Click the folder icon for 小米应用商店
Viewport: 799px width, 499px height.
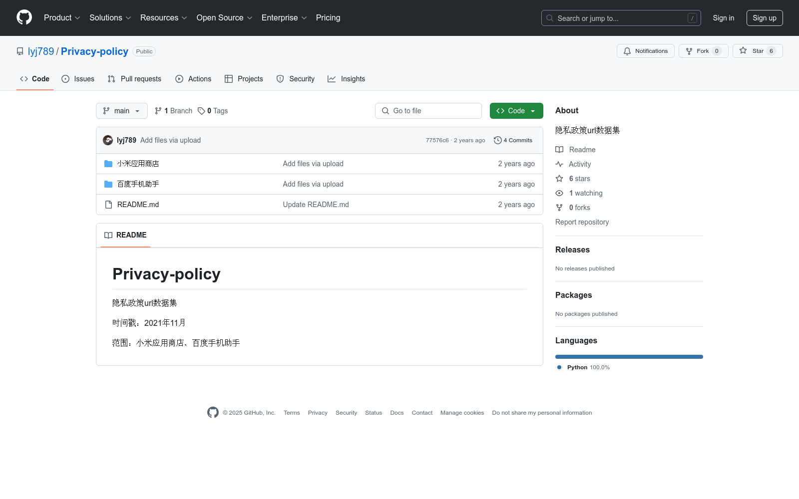108,164
